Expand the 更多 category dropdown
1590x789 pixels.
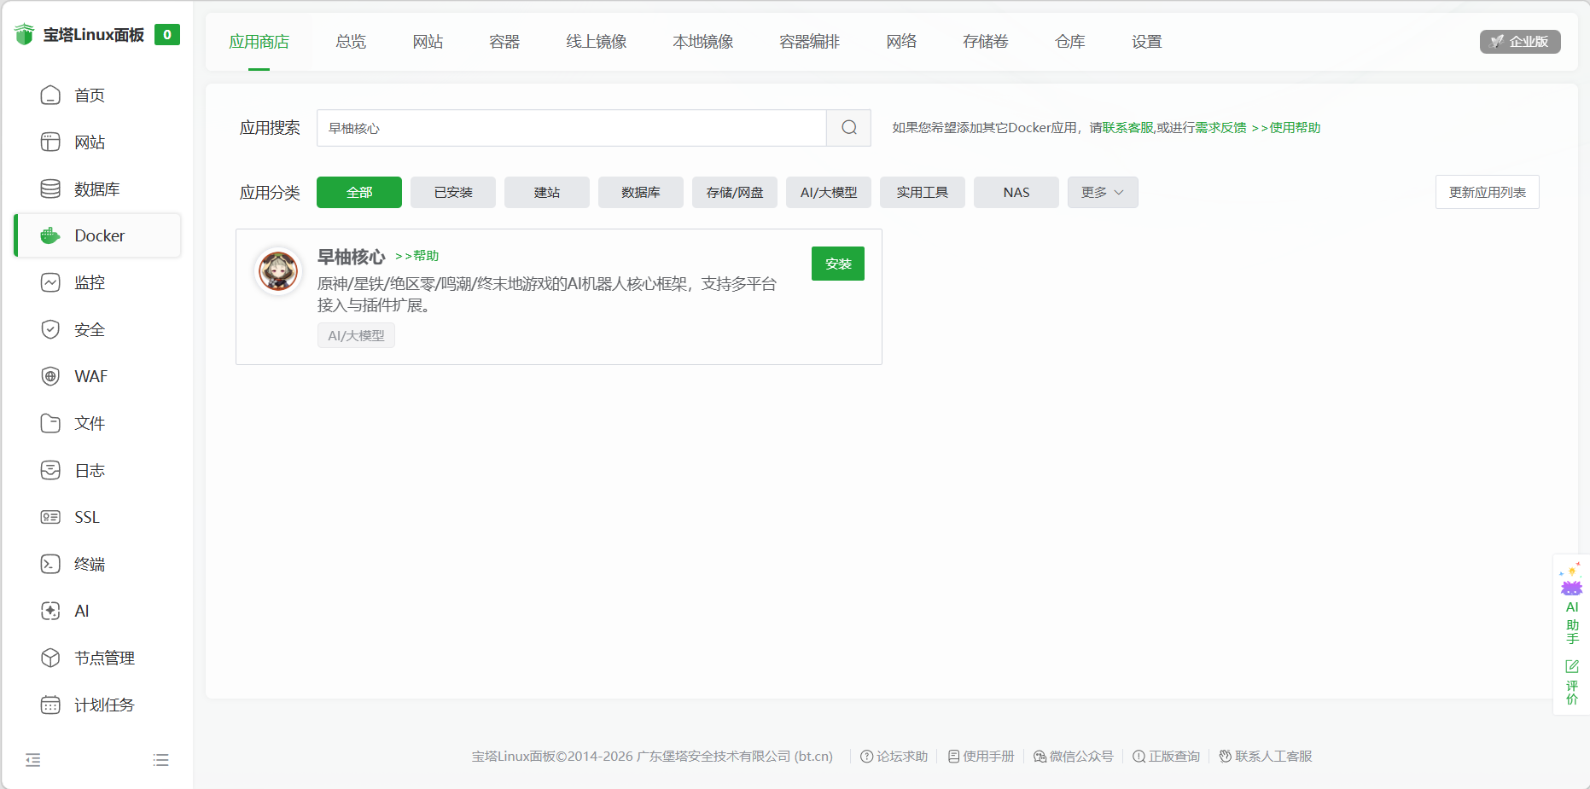click(1103, 193)
